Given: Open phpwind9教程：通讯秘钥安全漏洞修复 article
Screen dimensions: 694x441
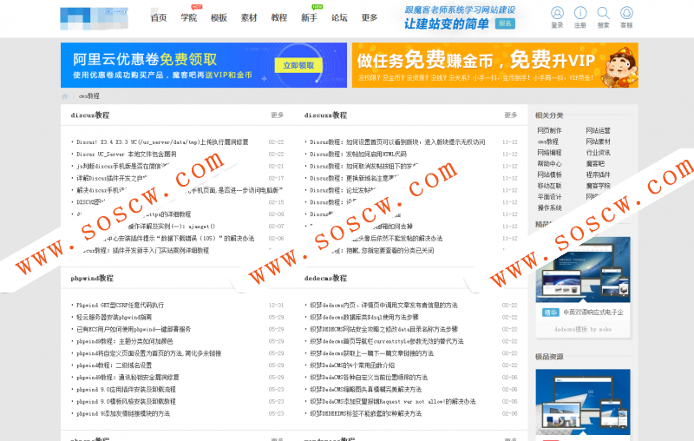Looking at the screenshot, I should point(128,378).
